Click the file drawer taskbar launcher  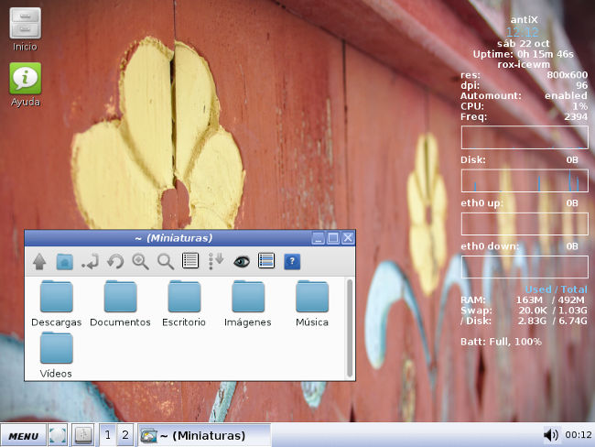pyautogui.click(x=83, y=435)
